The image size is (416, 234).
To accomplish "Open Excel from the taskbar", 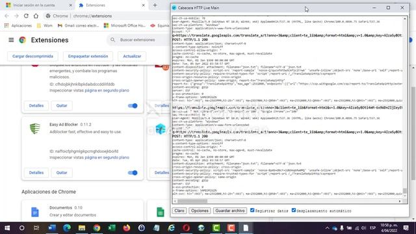I will click(x=111, y=228).
